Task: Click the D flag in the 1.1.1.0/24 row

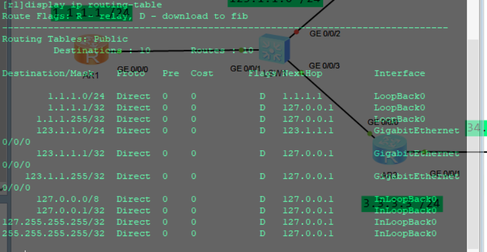Action: (x=263, y=97)
